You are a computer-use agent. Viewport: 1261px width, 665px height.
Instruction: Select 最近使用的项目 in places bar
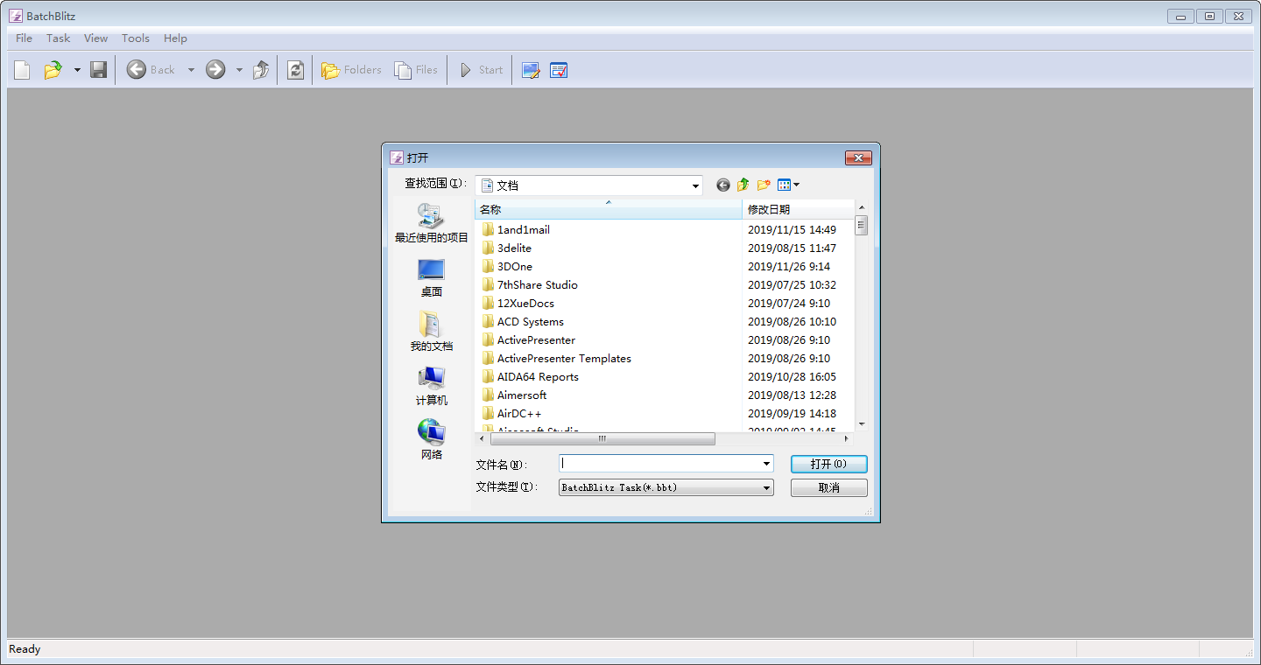(431, 223)
